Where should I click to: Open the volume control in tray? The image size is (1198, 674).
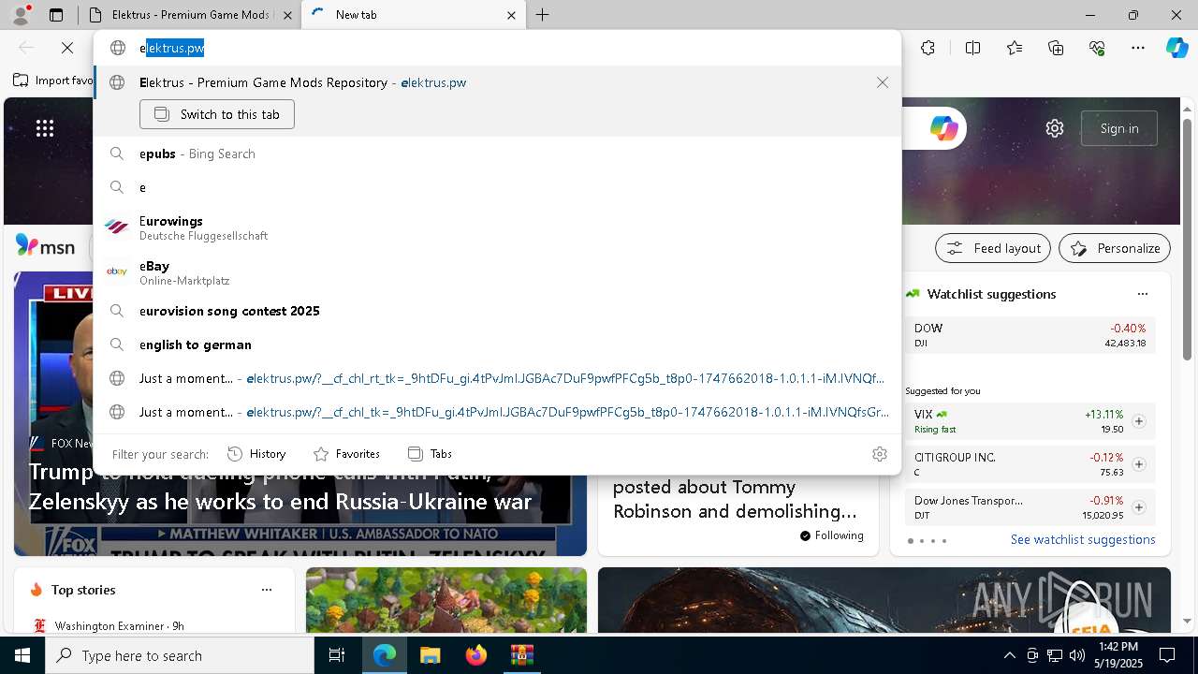pos(1076,655)
